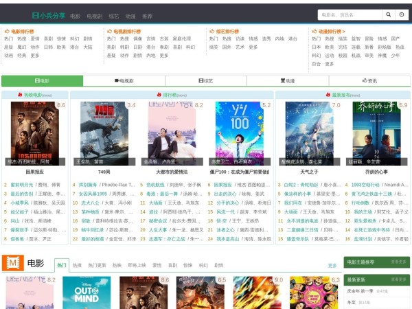Click the flame icon beside 最新发布

tap(328, 95)
